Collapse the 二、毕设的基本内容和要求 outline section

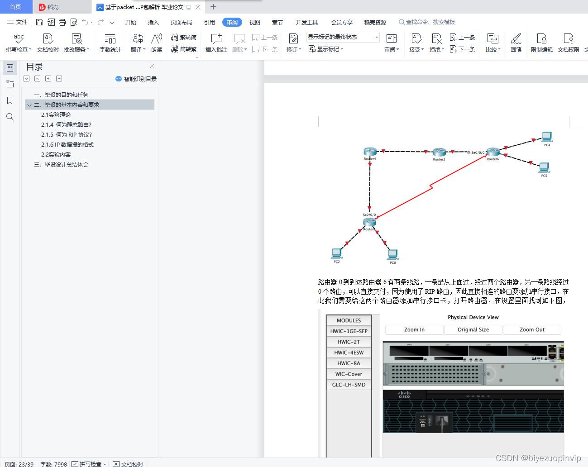29,105
